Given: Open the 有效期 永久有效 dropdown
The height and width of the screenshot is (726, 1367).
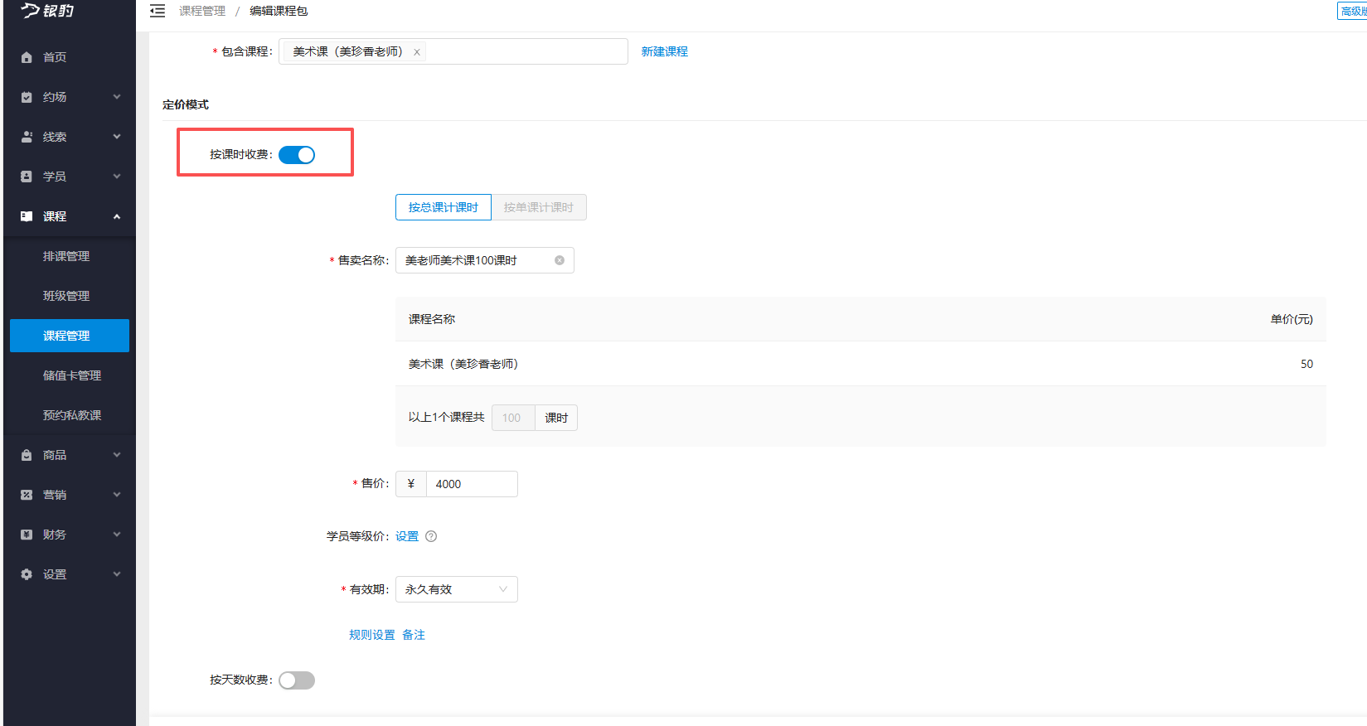Looking at the screenshot, I should click(457, 589).
